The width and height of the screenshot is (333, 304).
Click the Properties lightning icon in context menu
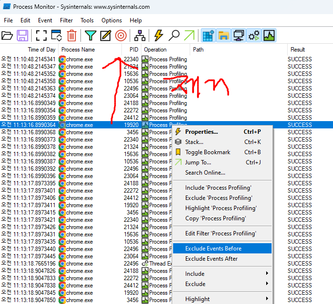(x=178, y=131)
